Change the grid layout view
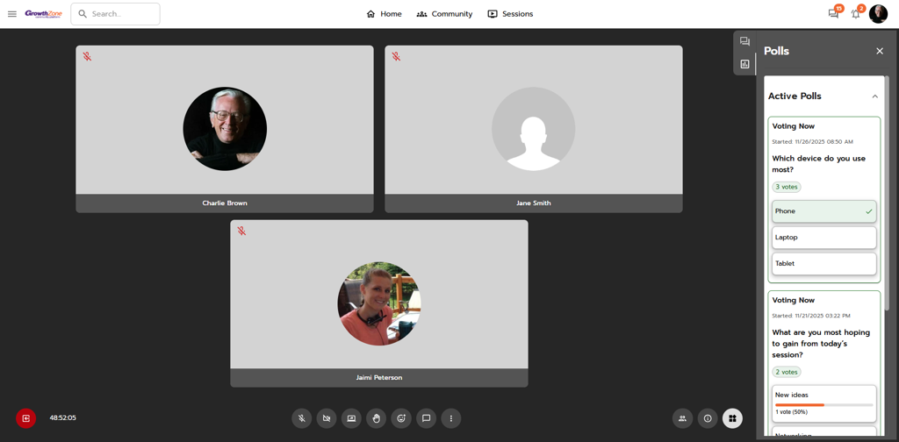 [x=732, y=418]
